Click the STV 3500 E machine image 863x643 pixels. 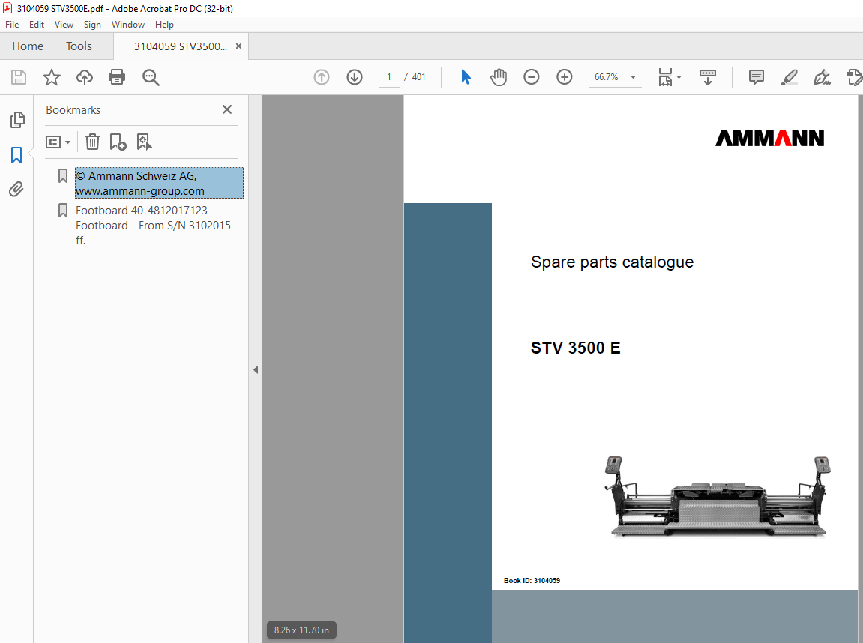coord(717,496)
